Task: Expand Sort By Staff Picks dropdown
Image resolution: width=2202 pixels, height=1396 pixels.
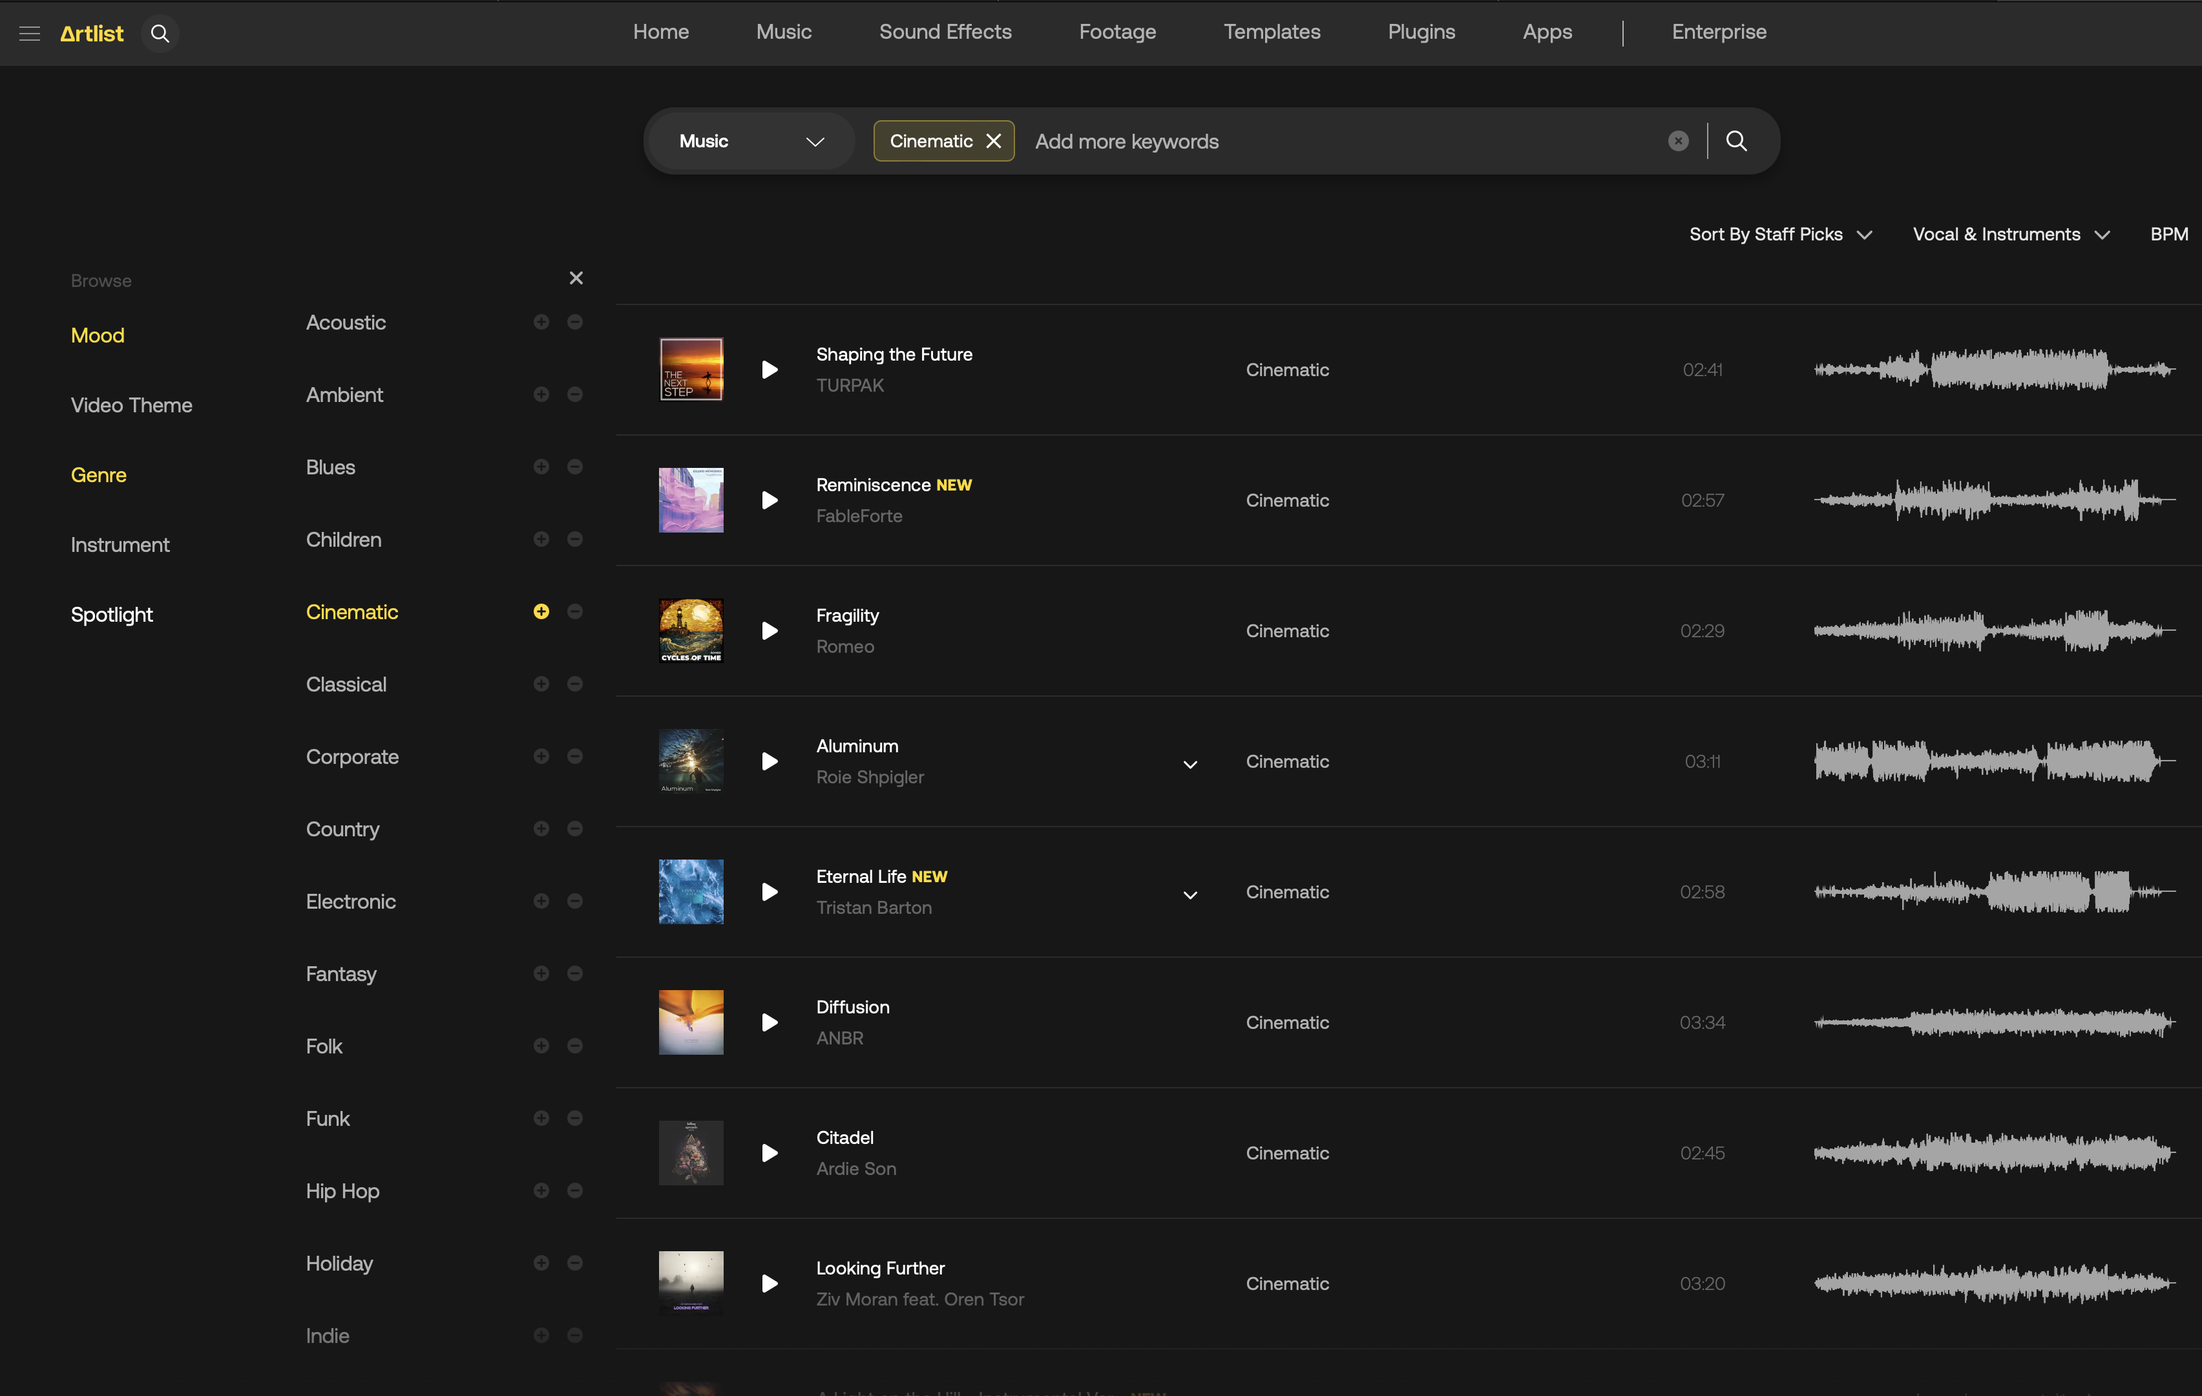Action: [x=1779, y=234]
